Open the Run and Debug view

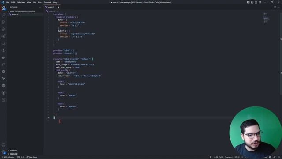point(4,29)
